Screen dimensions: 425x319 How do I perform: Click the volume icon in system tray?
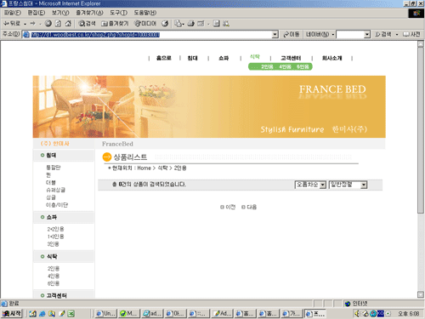point(358,314)
